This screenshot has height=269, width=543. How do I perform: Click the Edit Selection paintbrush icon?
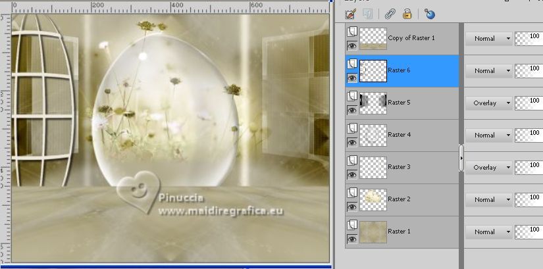[351, 14]
